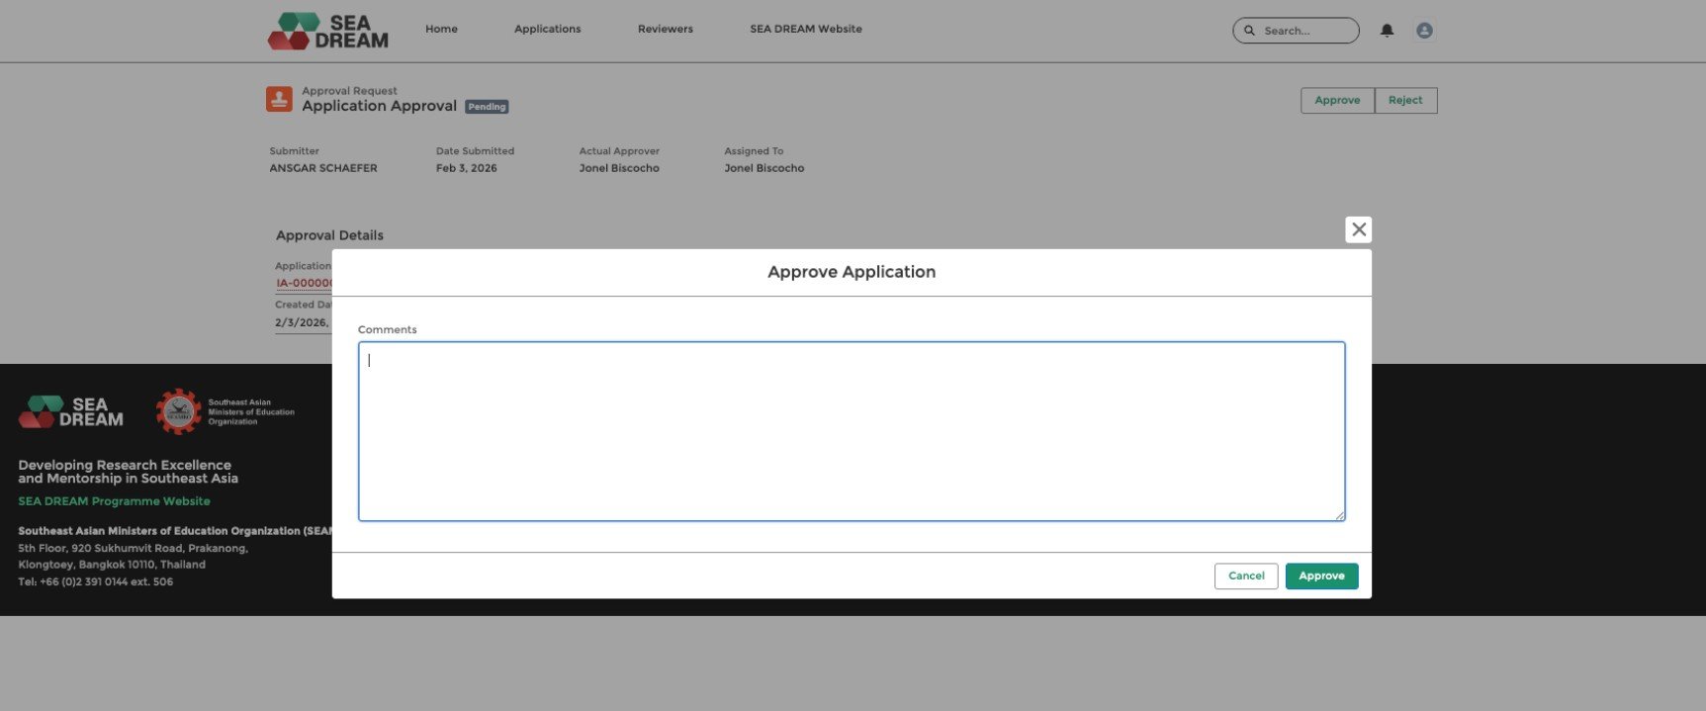Viewport: 1706px width, 711px height.
Task: Open the Reviewers nav item
Action: point(665,29)
